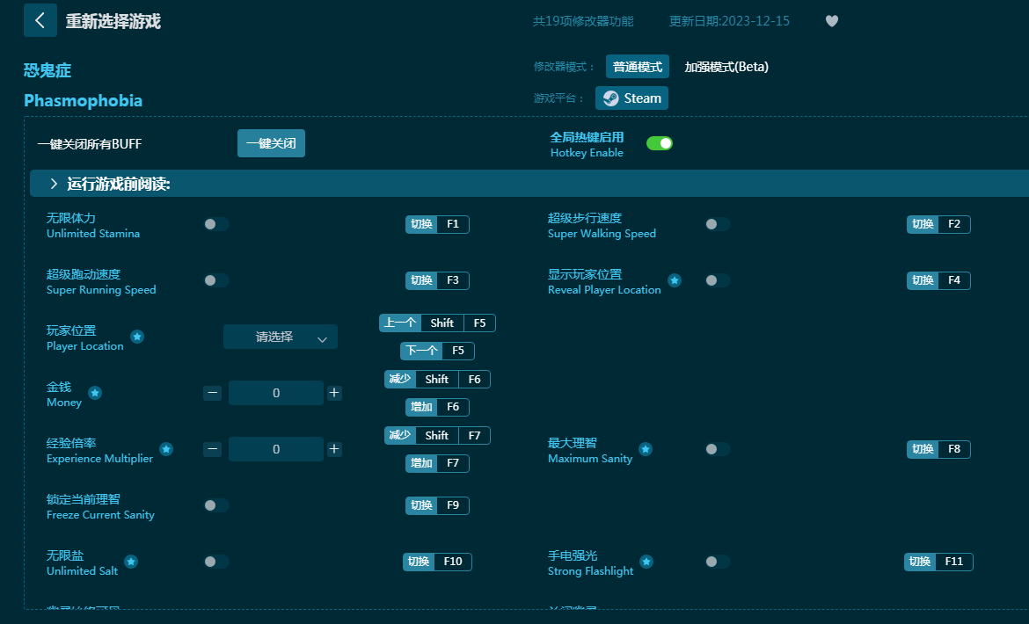Click F11 hotkey for Strong Flashlight
Viewport: 1029px width, 624px height.
pos(938,562)
